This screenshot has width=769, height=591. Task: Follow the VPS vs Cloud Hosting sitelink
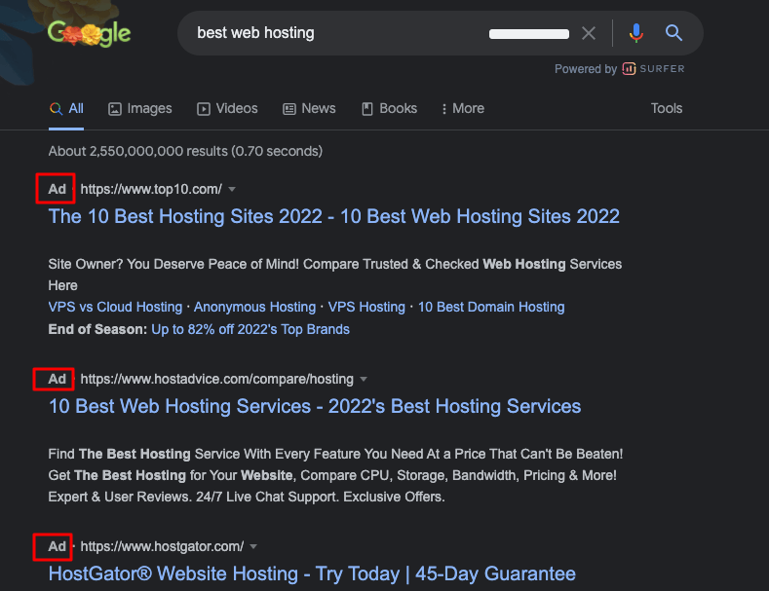[115, 307]
